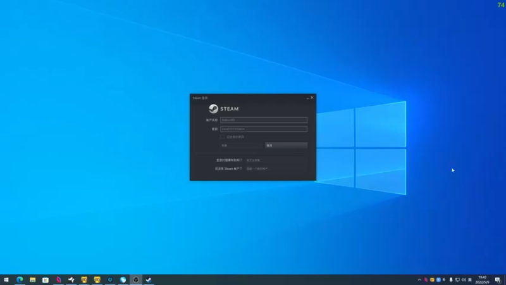
Task: Click the blue square tray icon
Action: click(x=438, y=280)
